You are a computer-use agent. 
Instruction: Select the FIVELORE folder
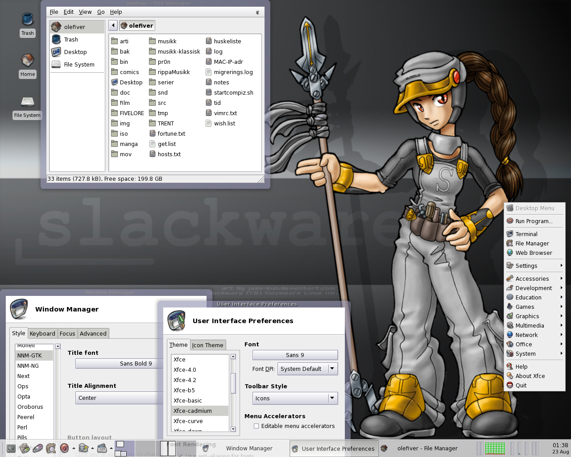tap(128, 113)
